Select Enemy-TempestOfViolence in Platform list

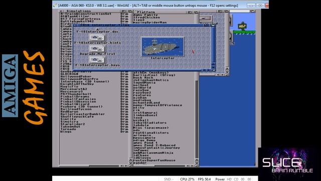[157, 105]
